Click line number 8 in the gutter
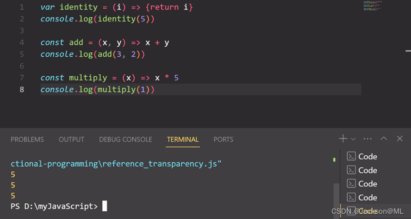This screenshot has height=219, width=411. click(x=21, y=90)
